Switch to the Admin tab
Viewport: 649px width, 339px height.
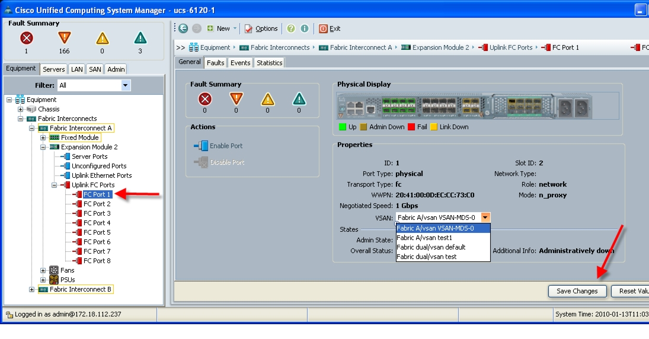pos(116,69)
